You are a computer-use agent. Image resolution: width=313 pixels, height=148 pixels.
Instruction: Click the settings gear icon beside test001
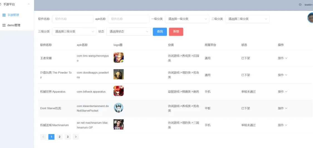pyautogui.click(x=300, y=4)
